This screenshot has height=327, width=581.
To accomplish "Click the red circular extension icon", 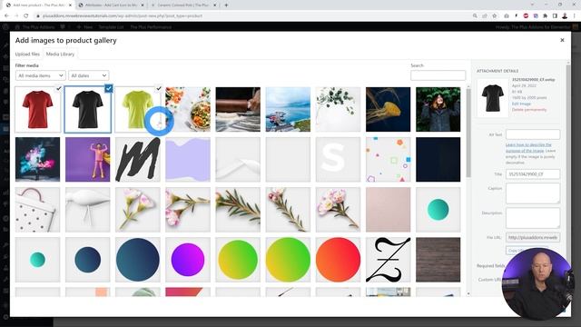I will pyautogui.click(x=526, y=16).
